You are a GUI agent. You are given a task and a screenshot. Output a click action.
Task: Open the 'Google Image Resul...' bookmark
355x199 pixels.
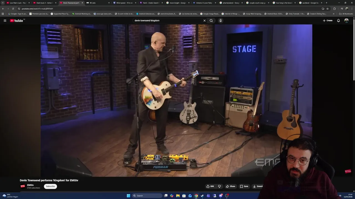[x=209, y=14]
